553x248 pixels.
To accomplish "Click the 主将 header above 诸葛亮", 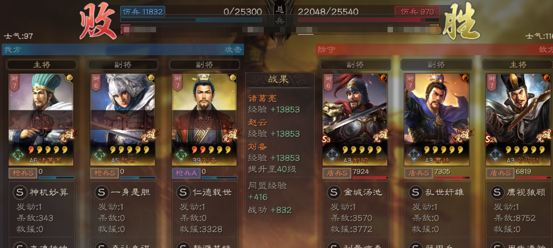I will pos(42,65).
